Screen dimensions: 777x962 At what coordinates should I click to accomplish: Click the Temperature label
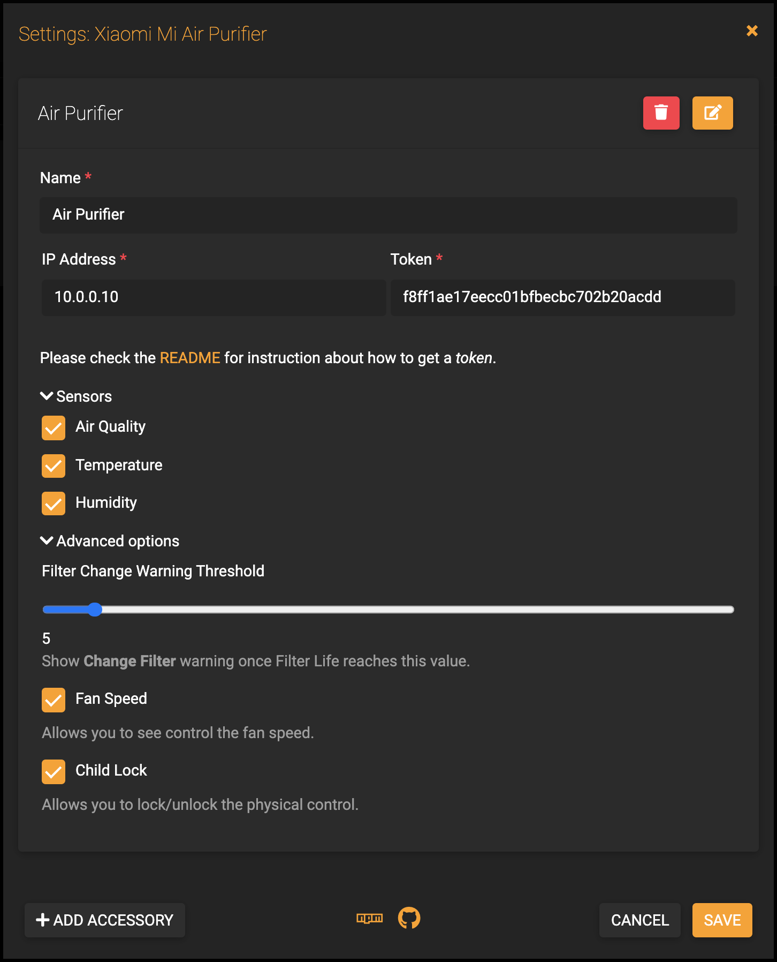[x=119, y=465]
